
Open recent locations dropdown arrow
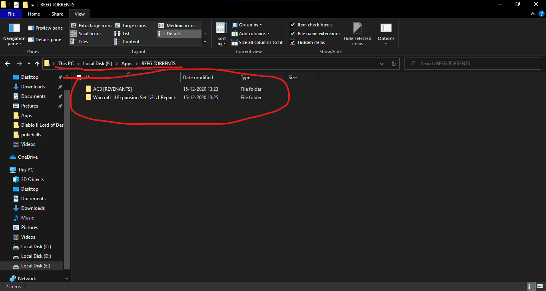29,64
